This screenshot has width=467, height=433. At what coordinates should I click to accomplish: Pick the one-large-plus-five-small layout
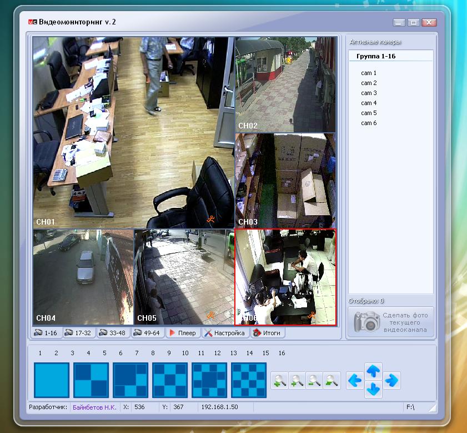tap(130, 380)
